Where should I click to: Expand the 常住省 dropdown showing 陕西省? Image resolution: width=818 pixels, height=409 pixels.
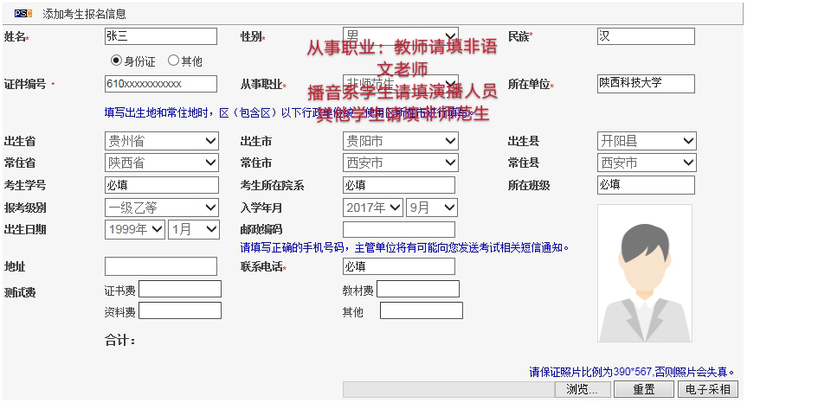pos(162,163)
